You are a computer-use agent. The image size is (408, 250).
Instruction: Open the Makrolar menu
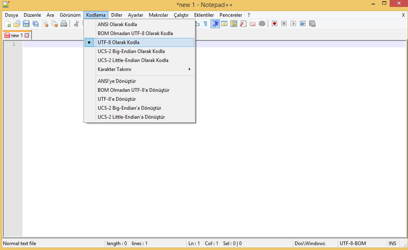159,15
